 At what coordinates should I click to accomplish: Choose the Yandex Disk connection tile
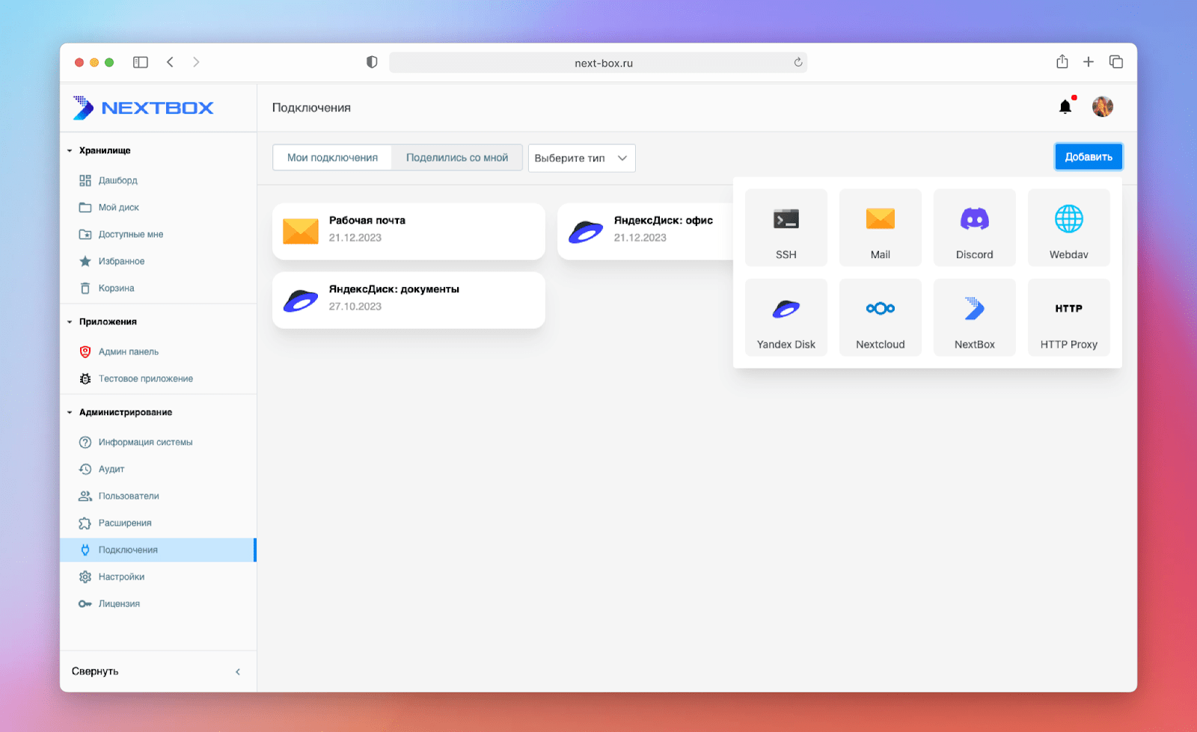pyautogui.click(x=786, y=317)
